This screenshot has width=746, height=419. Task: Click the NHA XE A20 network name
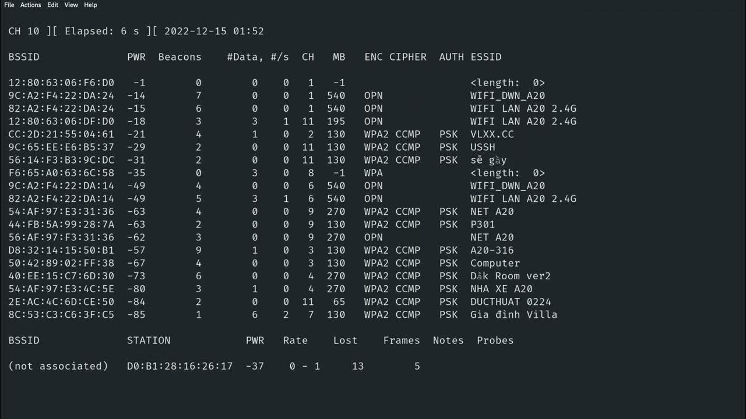click(501, 289)
